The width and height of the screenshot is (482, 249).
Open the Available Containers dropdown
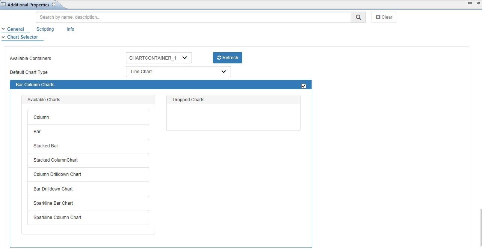159,58
